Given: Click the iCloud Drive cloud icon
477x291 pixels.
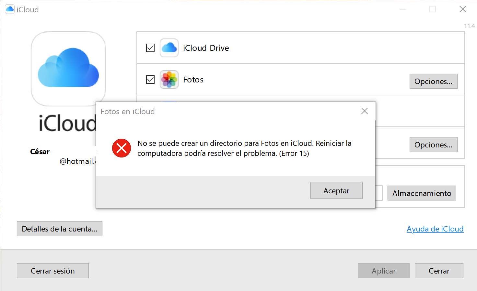Looking at the screenshot, I should coord(169,48).
